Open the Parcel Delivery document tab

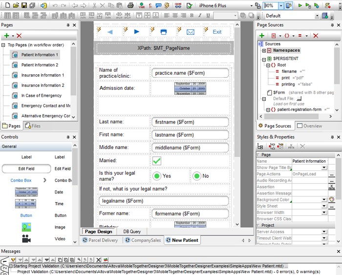(x=100, y=240)
